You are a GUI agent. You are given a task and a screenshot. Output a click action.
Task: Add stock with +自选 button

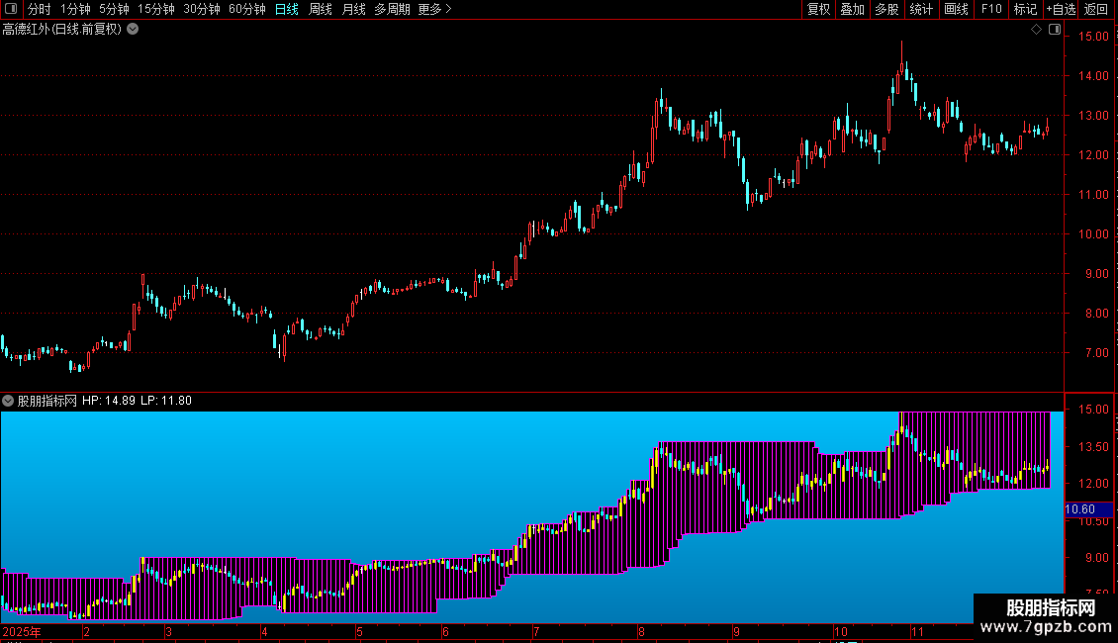(x=1061, y=9)
